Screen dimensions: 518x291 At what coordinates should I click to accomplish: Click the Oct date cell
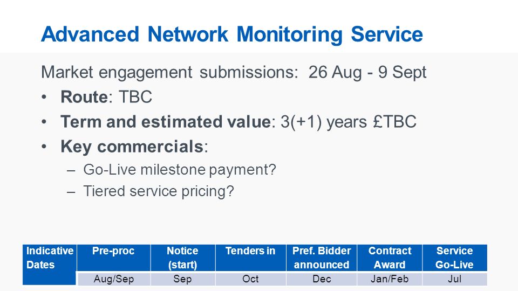click(x=250, y=279)
